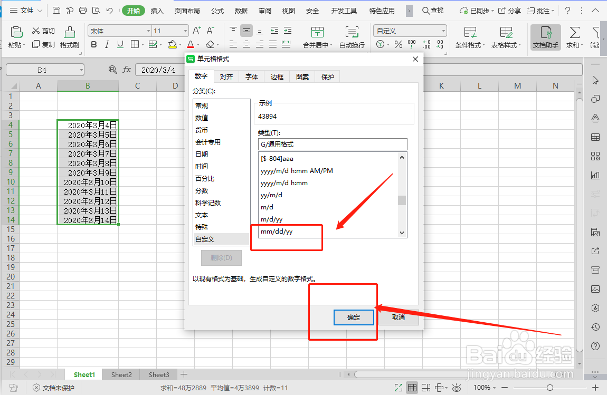Select the Format Painter tool 格式刷
Image resolution: width=607 pixels, height=395 pixels.
[70, 38]
